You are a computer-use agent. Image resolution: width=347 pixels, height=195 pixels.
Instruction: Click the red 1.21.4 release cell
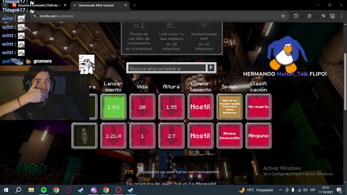coord(113,136)
